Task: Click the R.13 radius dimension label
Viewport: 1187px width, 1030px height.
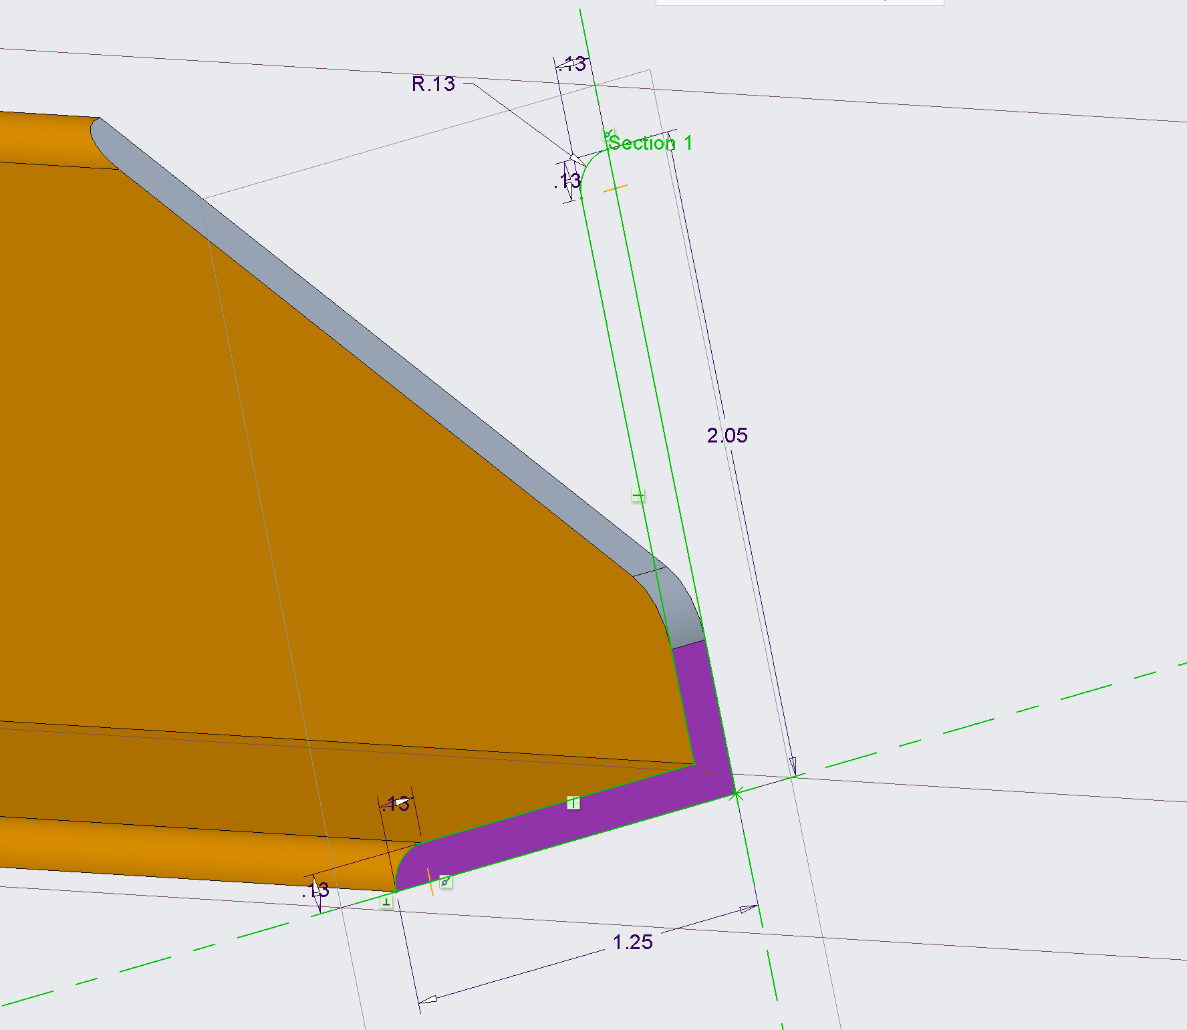Action: click(433, 84)
